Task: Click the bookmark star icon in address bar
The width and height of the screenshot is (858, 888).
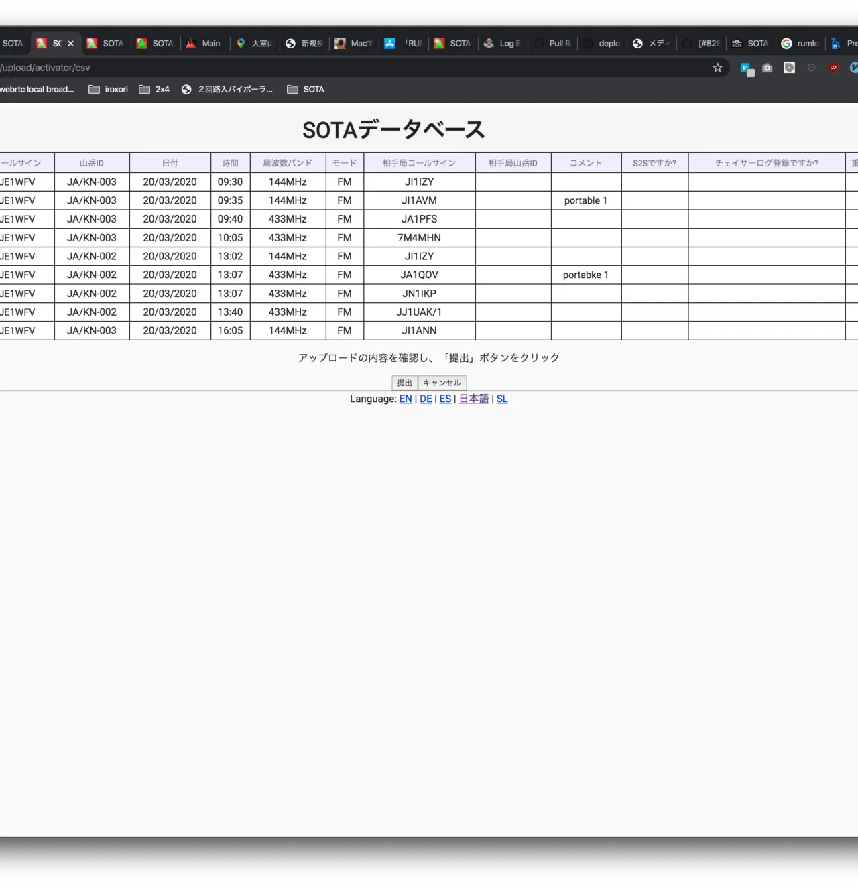Action: [x=717, y=68]
